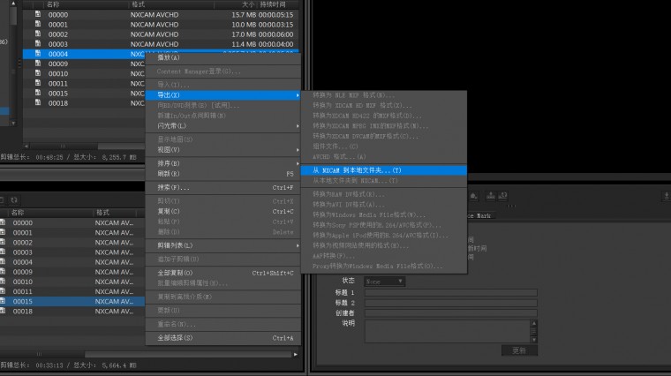Choose 播放(A) in the context menu

[222, 57]
